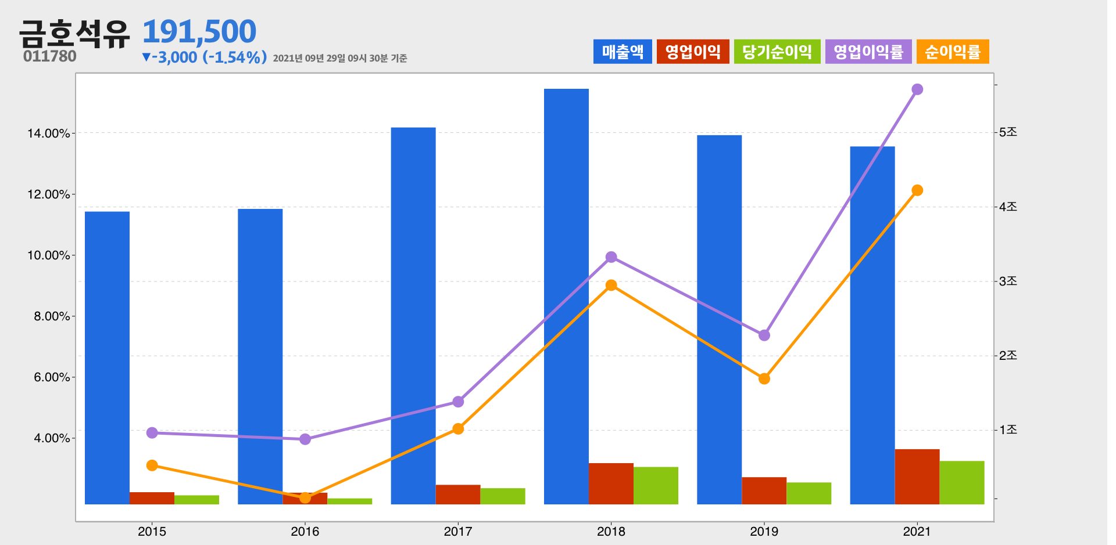Click the 2015 x-axis label
The height and width of the screenshot is (545, 1116).
click(152, 532)
